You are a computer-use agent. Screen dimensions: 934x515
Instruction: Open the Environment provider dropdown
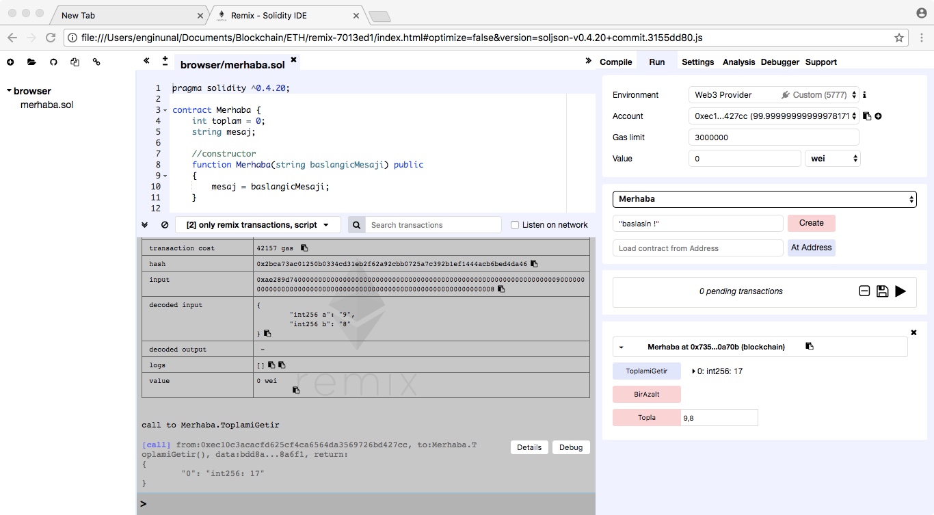773,95
